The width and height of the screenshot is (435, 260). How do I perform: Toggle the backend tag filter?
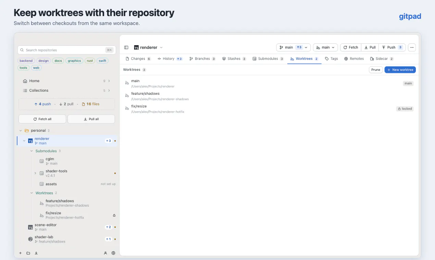click(x=26, y=61)
